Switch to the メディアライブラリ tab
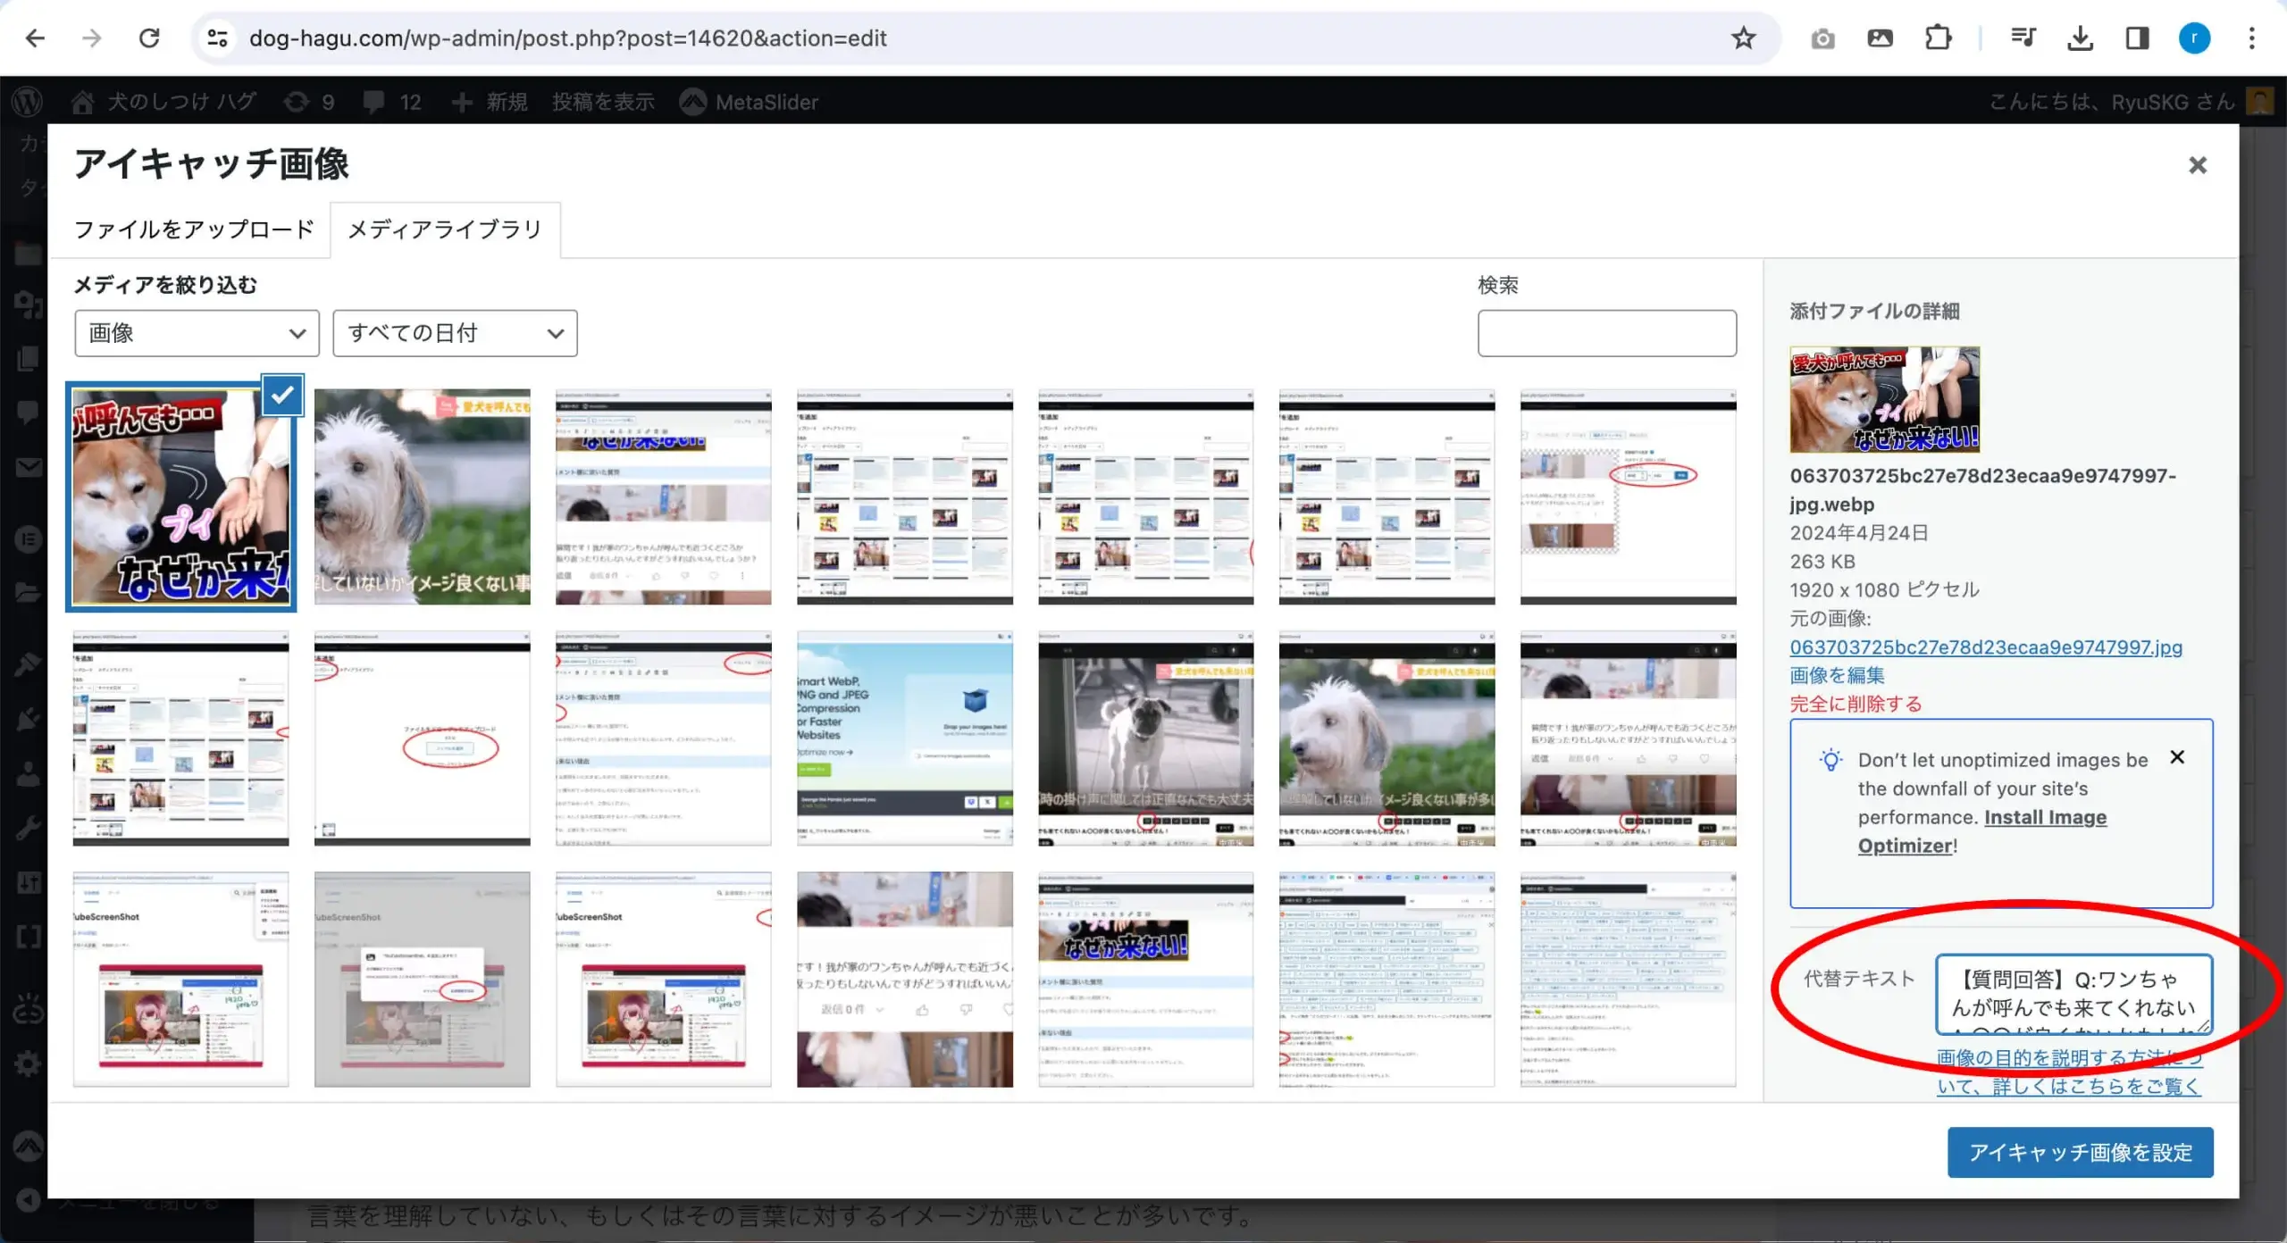This screenshot has width=2287, height=1243. (445, 229)
